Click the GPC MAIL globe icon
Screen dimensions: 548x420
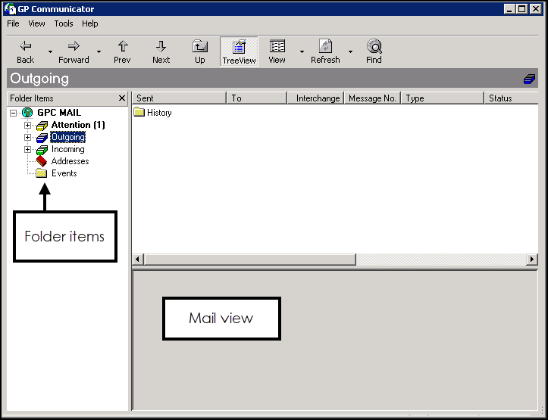pyautogui.click(x=27, y=113)
